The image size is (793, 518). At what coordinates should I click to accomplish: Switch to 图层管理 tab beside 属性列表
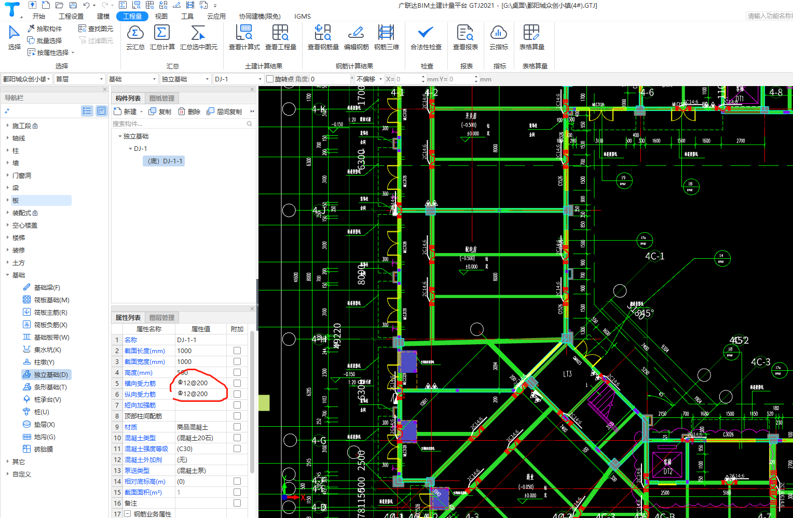(162, 317)
